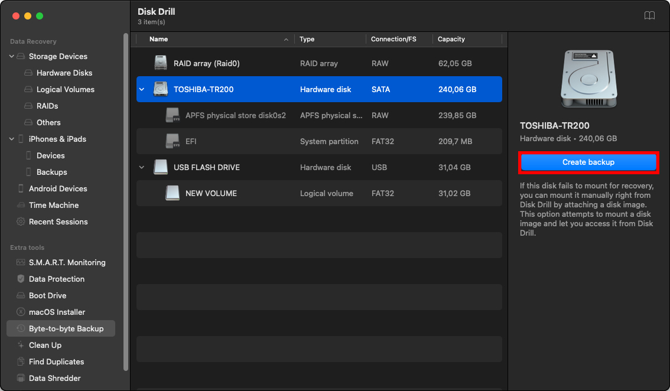Click the Android Devices icon
This screenshot has width=670, height=391.
tap(21, 188)
